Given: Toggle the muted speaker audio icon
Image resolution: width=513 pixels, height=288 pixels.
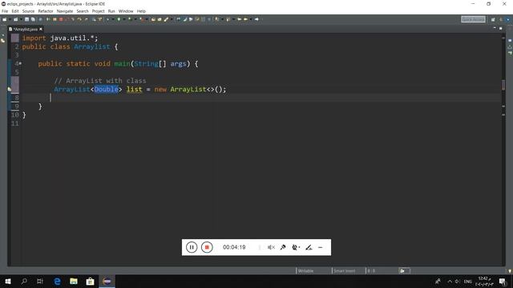Looking at the screenshot, I should (271, 247).
